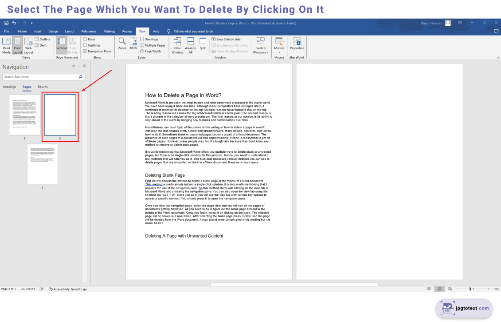Image resolution: width=501 pixels, height=322 pixels.
Task: Click the proofing book icon in status bar
Action: click(x=42, y=289)
